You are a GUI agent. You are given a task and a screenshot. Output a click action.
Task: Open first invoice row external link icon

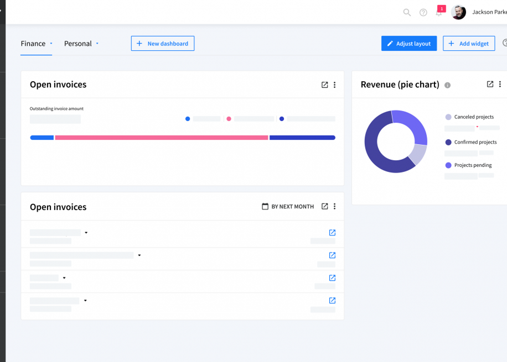(x=332, y=233)
